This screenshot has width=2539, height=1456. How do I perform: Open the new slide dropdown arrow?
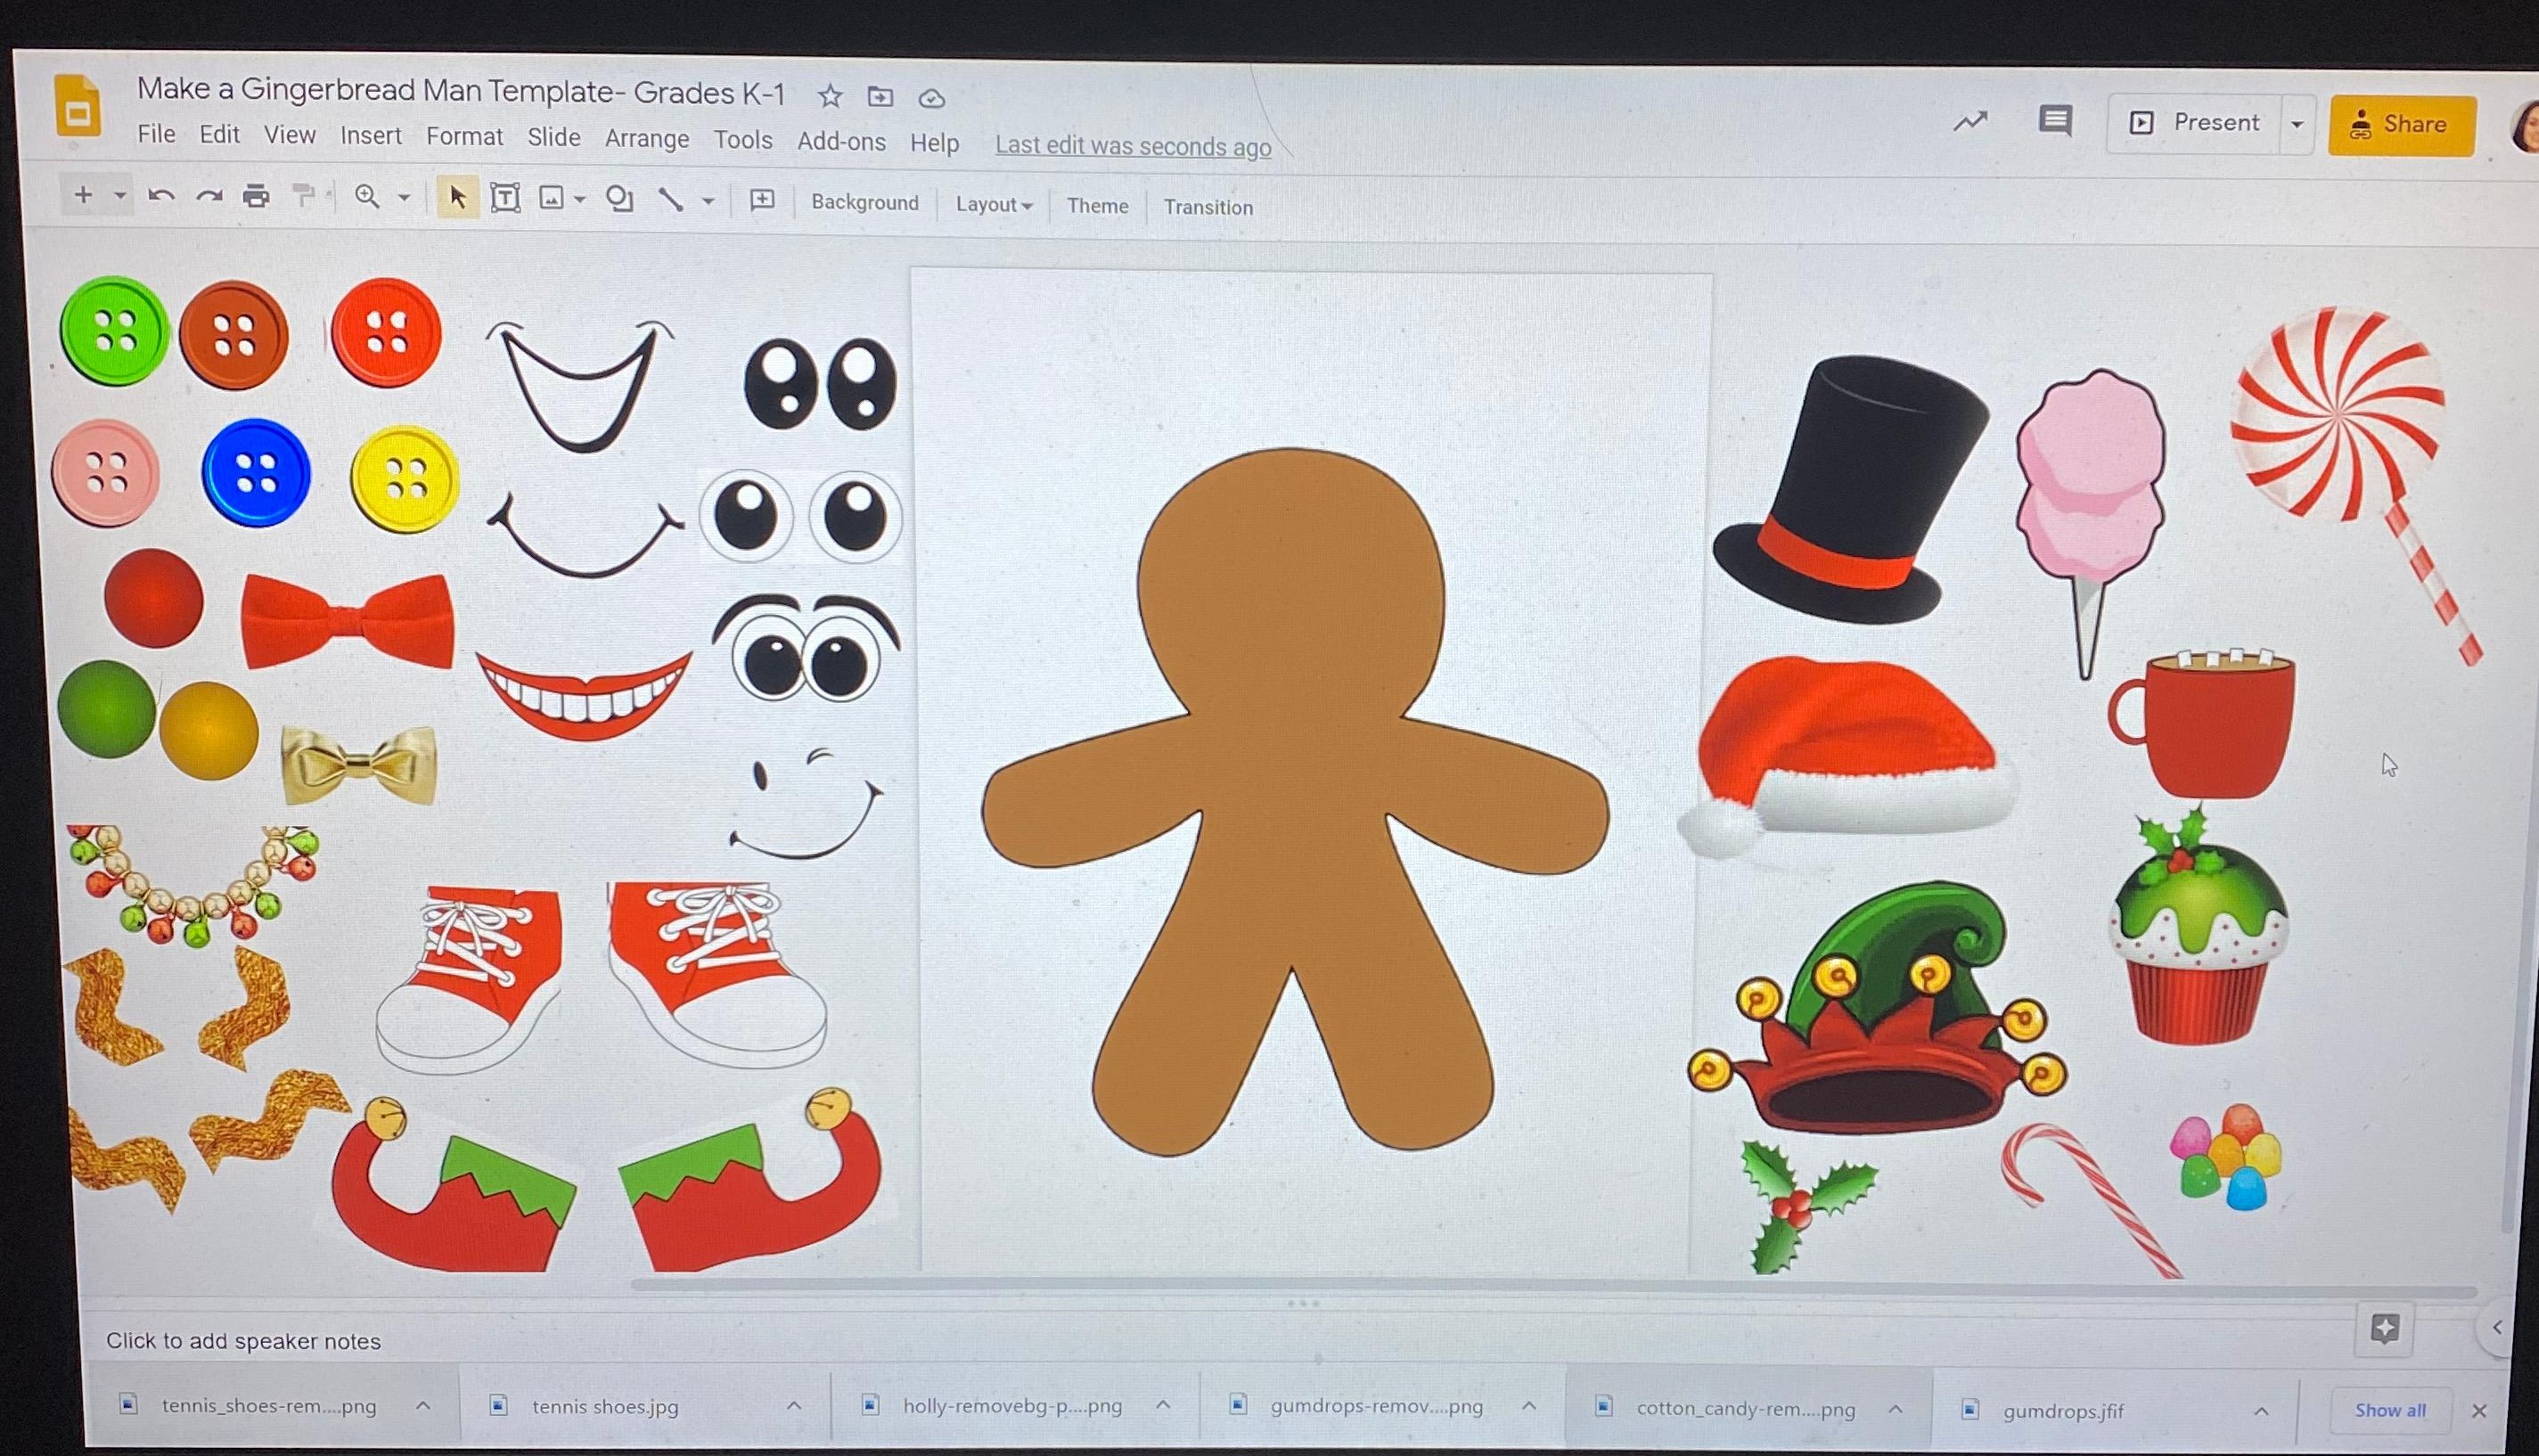120,196
